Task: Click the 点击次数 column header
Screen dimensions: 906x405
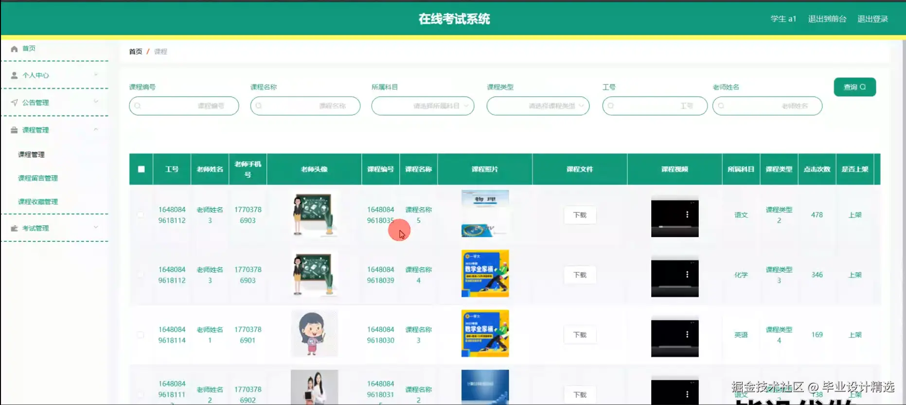Action: coord(817,169)
